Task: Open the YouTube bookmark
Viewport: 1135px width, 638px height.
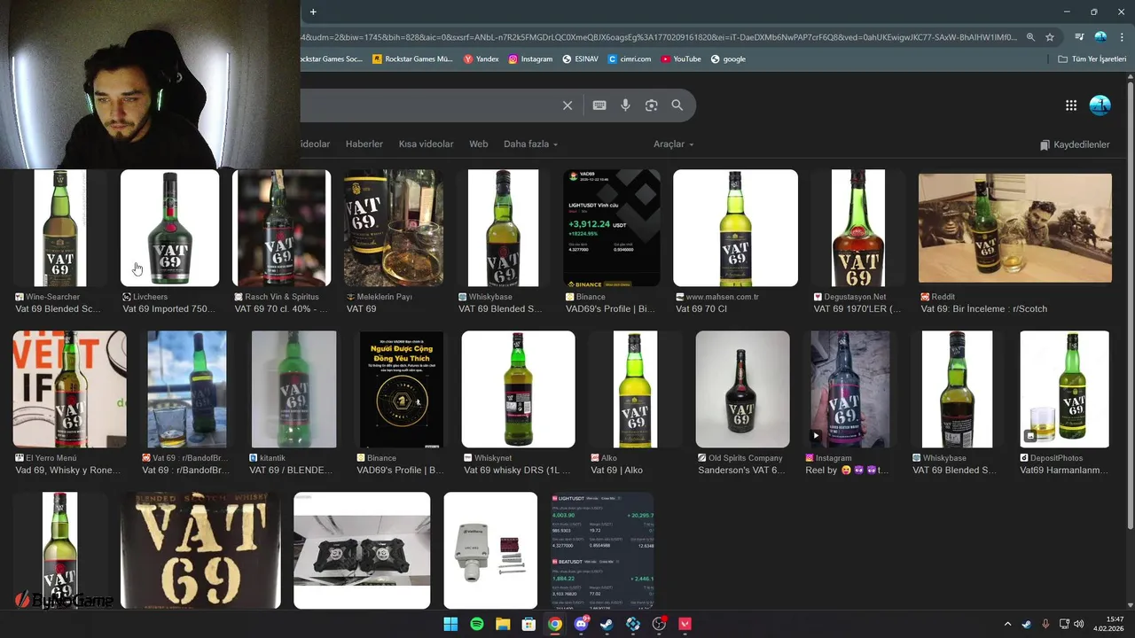Action: click(680, 59)
